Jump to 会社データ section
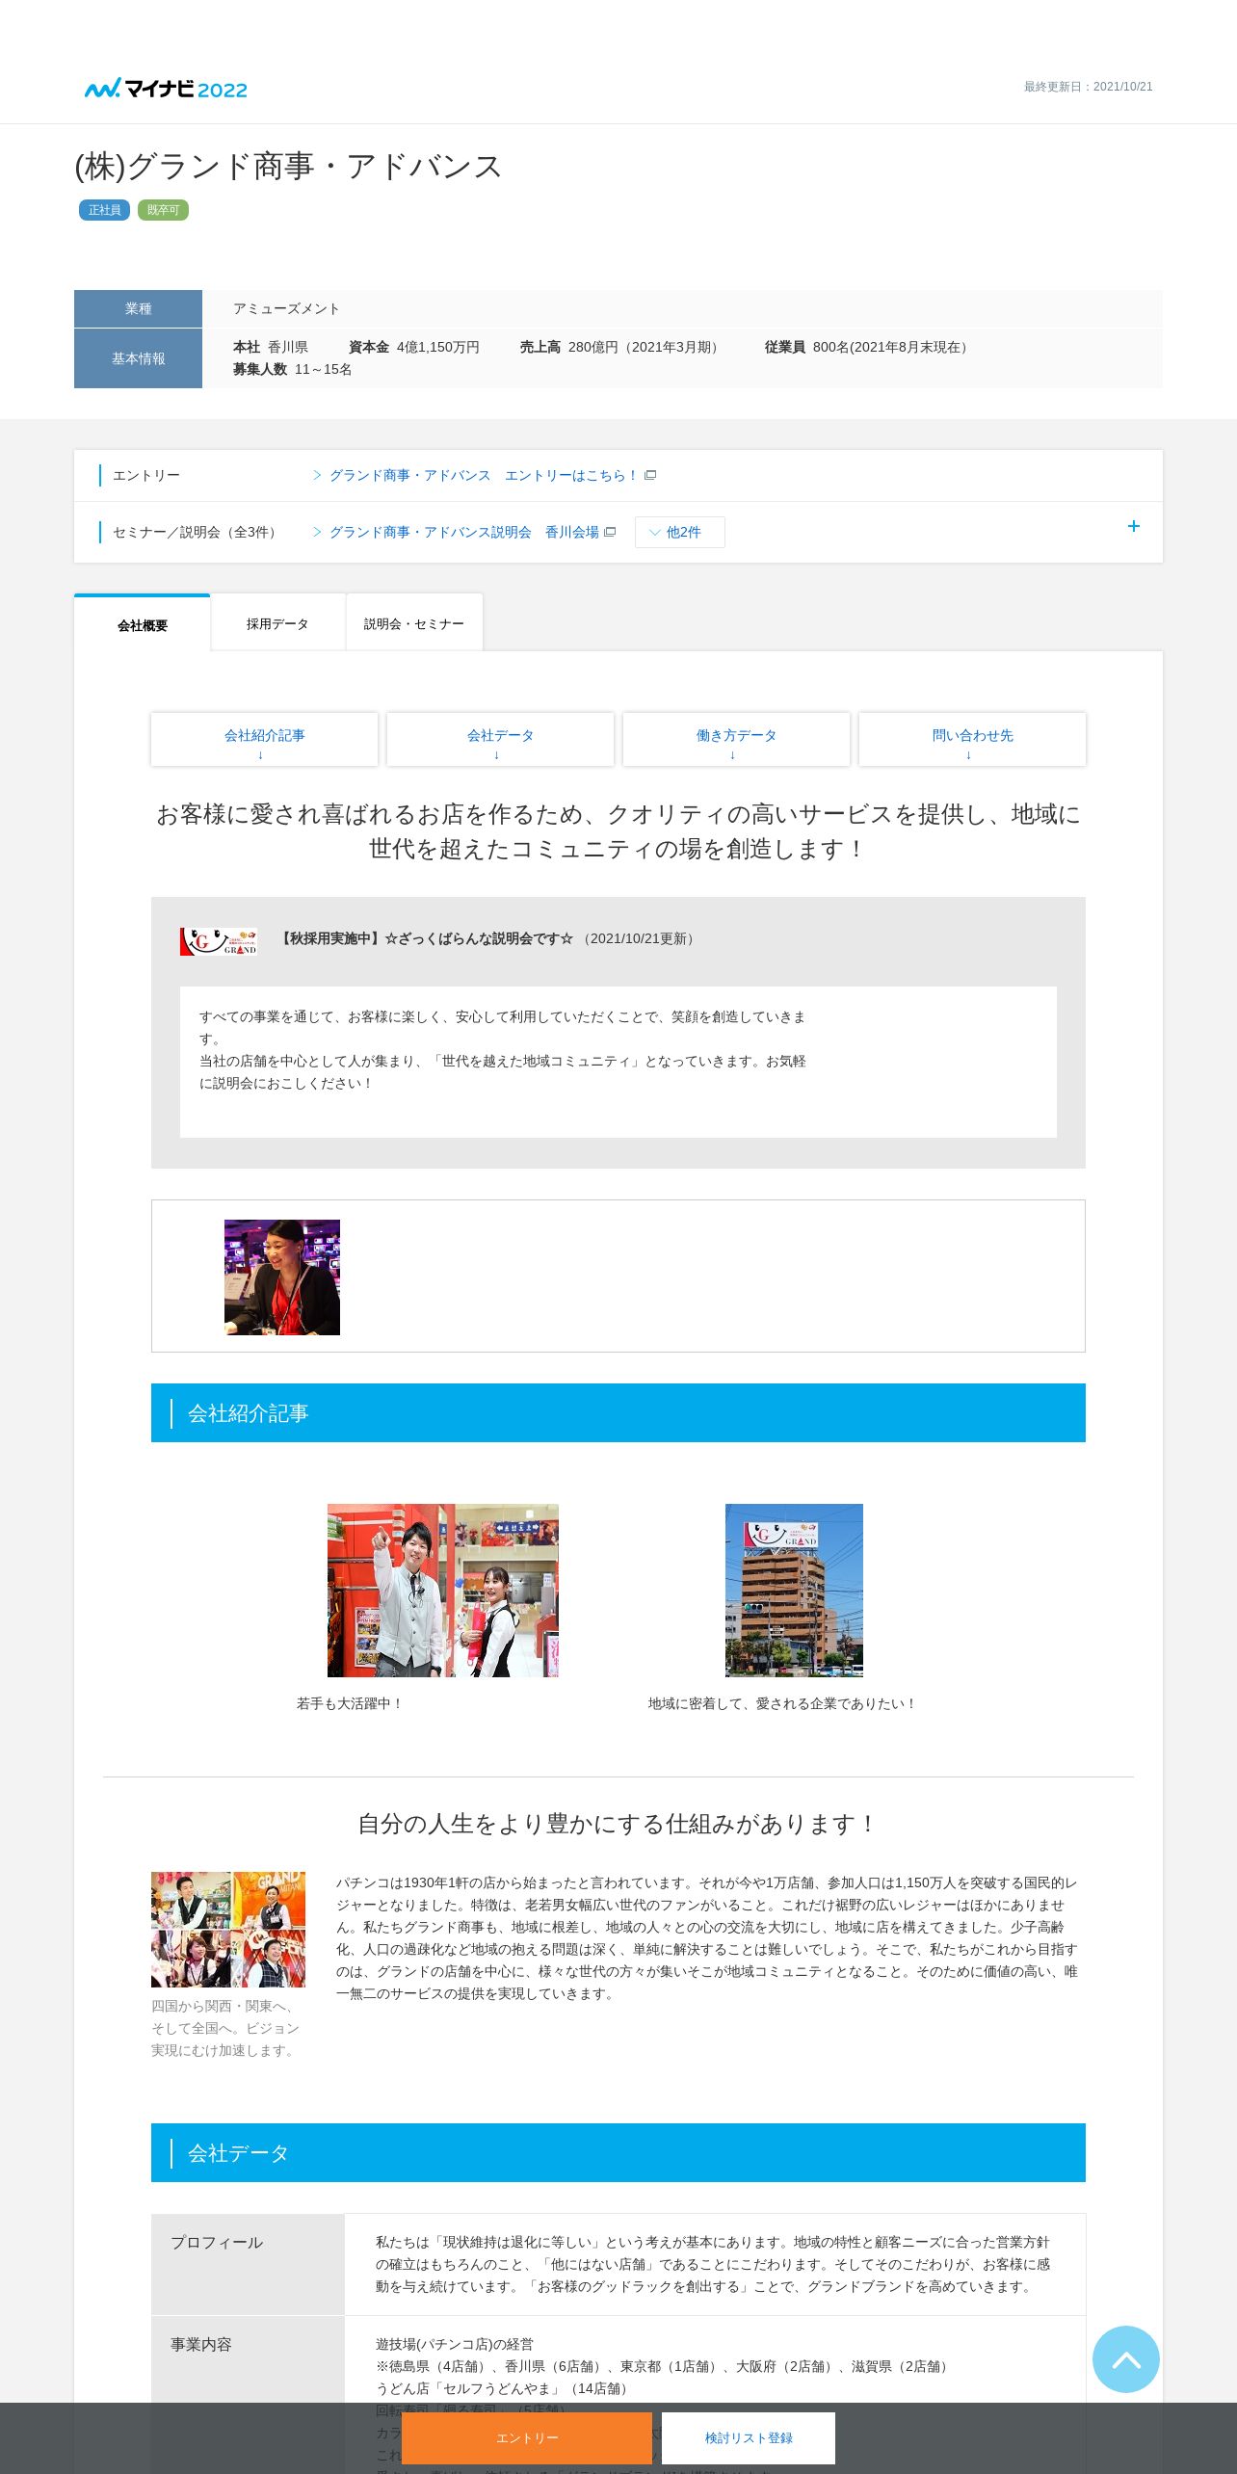Image resolution: width=1237 pixels, height=2474 pixels. [500, 739]
